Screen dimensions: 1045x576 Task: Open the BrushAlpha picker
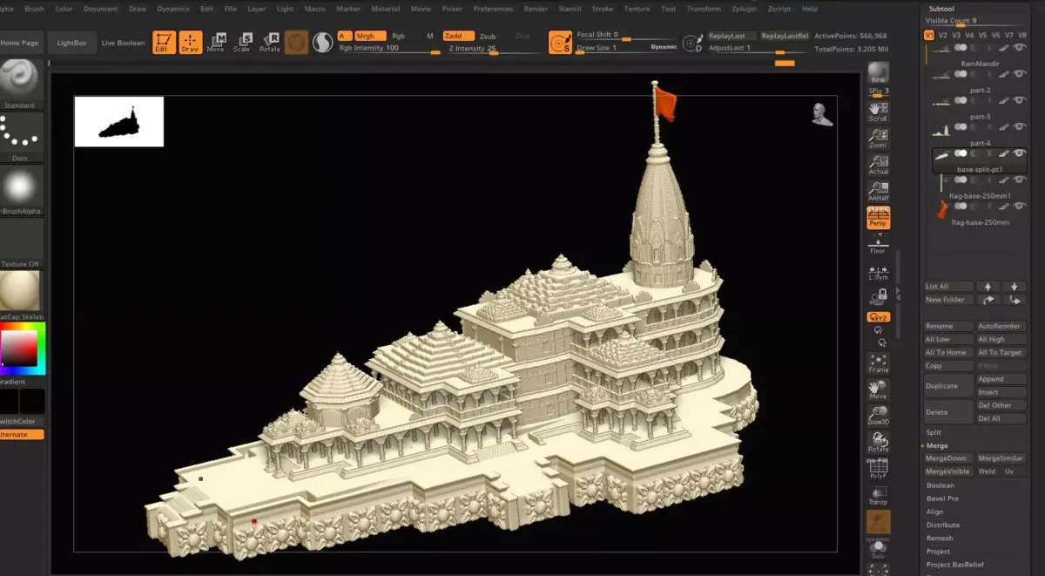pos(19,190)
